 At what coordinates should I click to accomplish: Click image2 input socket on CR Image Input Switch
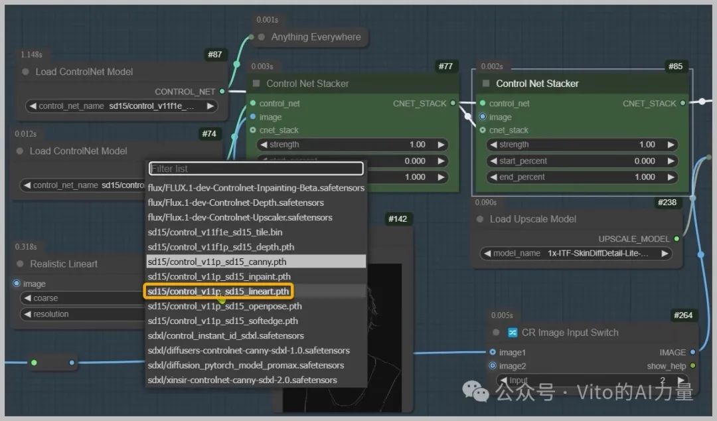493,366
